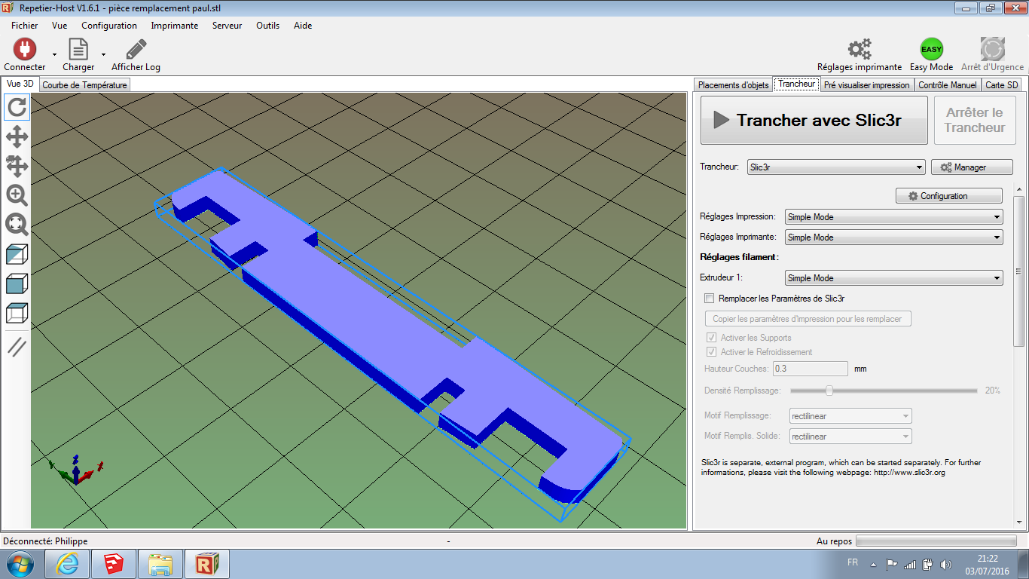Launch Internet Explorer from the taskbar
1029x579 pixels.
68,564
